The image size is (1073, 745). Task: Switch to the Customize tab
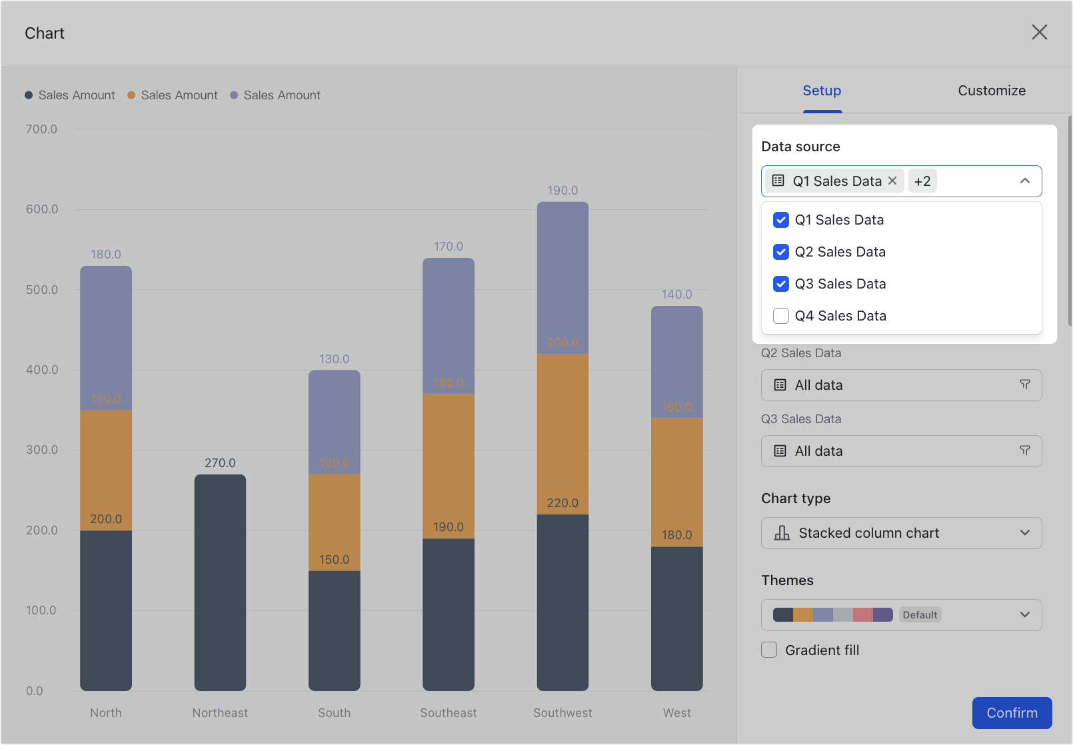(992, 90)
